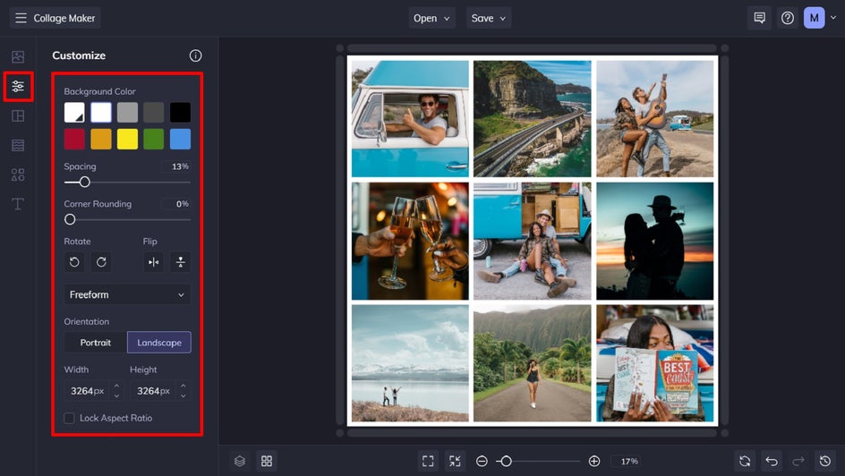Open the hamburger main menu
This screenshot has width=845, height=476.
21,18
